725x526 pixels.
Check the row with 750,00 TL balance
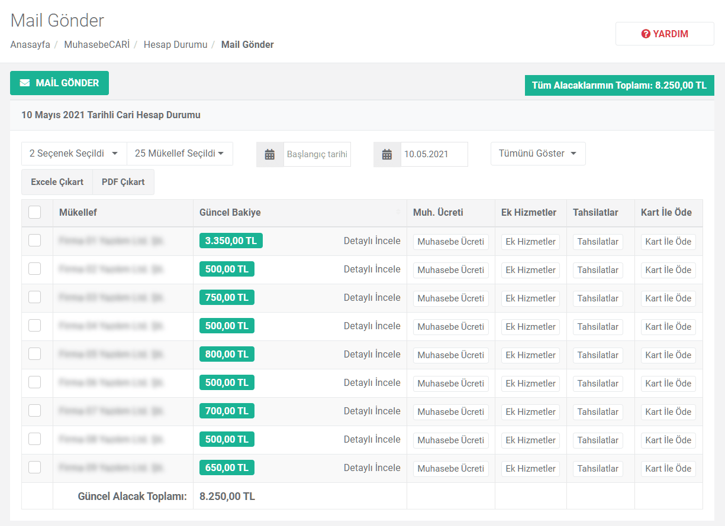pyautogui.click(x=35, y=297)
